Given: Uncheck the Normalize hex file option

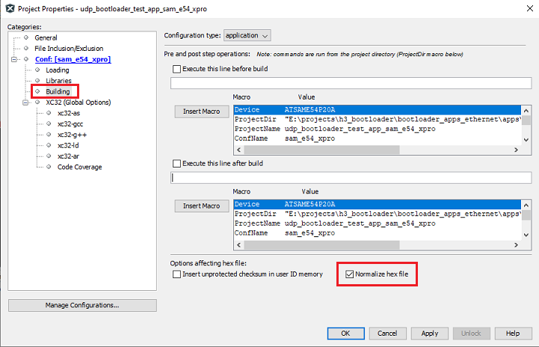Looking at the screenshot, I should (x=349, y=274).
